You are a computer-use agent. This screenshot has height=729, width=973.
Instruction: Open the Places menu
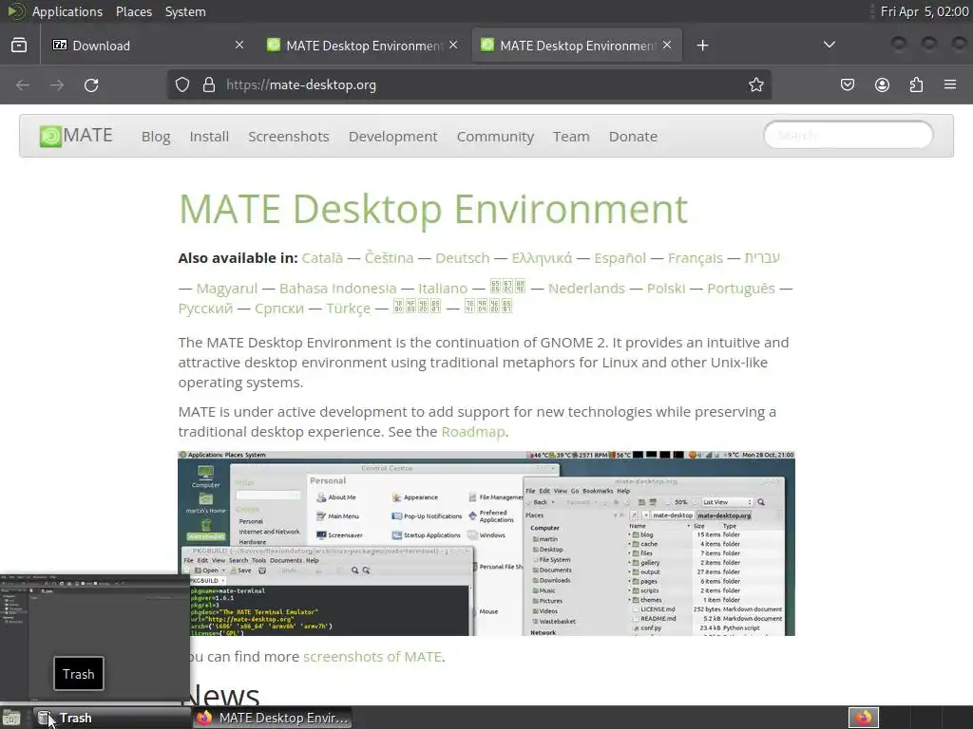[x=134, y=11]
